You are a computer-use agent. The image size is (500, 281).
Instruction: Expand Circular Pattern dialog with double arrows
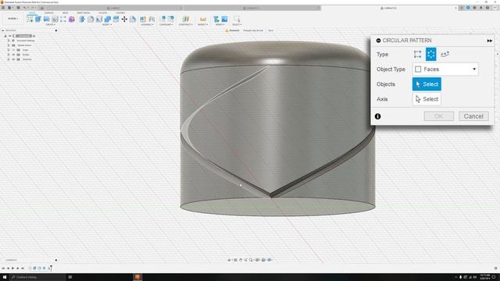pos(490,41)
